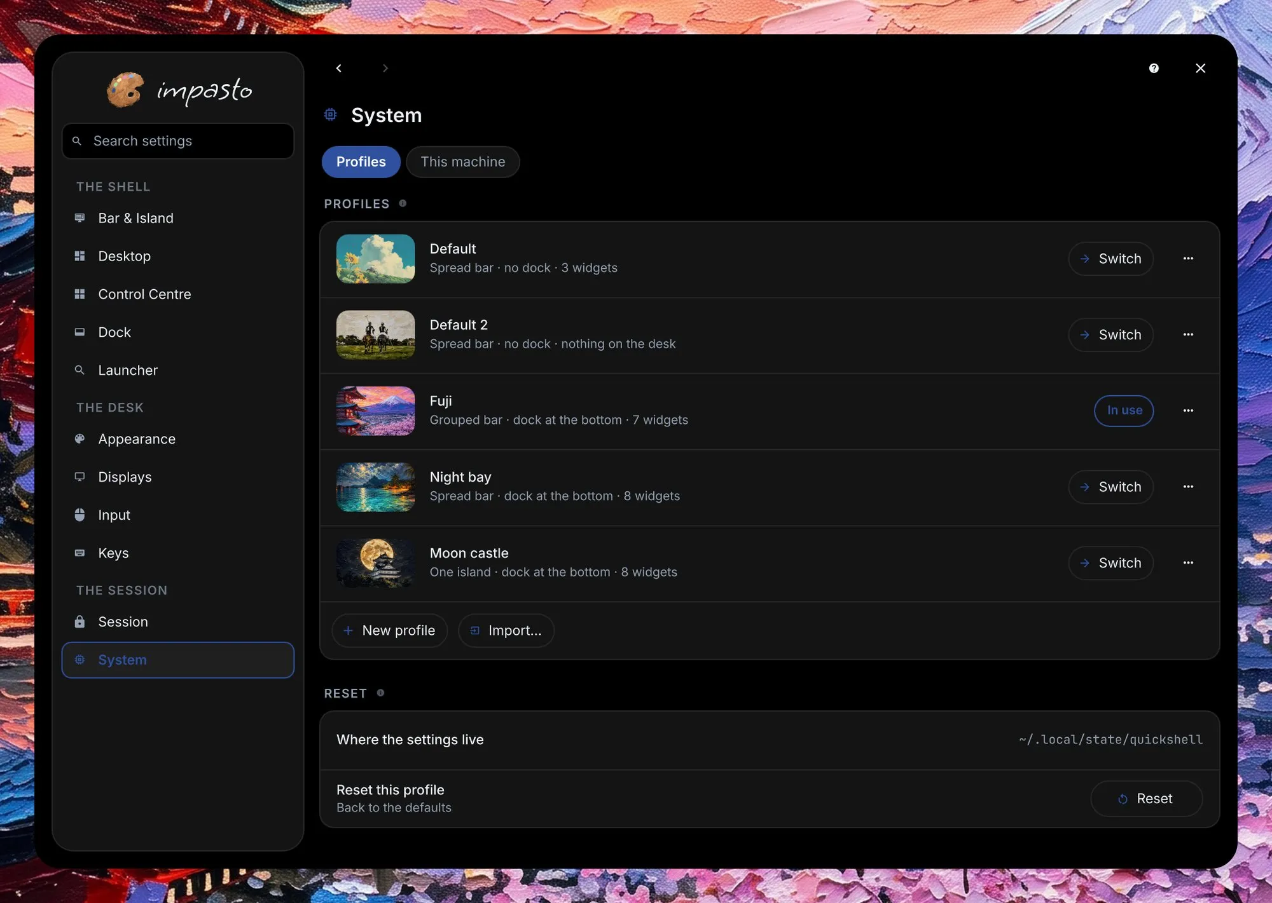Click the ~/.local/state/quickshell path text

click(1110, 740)
